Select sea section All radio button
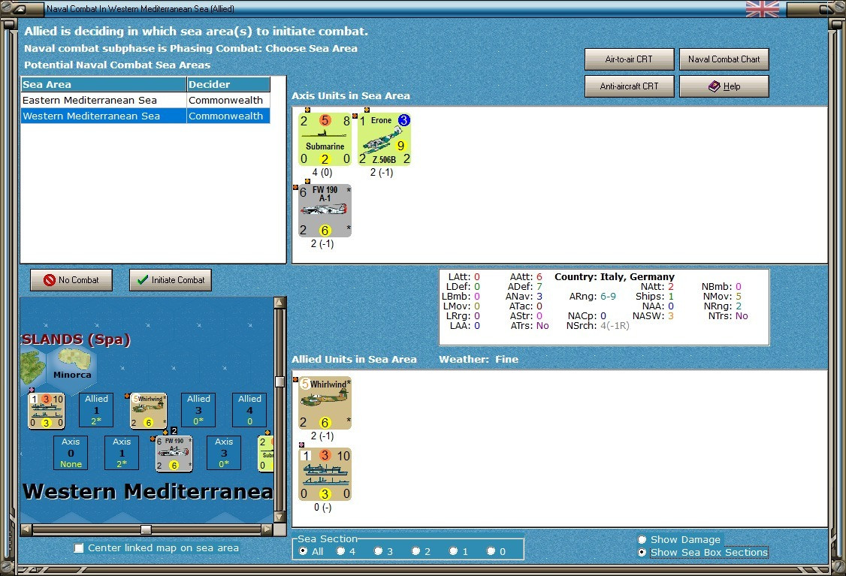Image resolution: width=846 pixels, height=576 pixels. (x=304, y=551)
